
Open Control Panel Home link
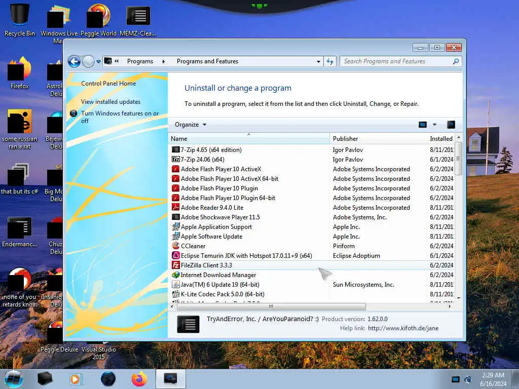pos(108,84)
